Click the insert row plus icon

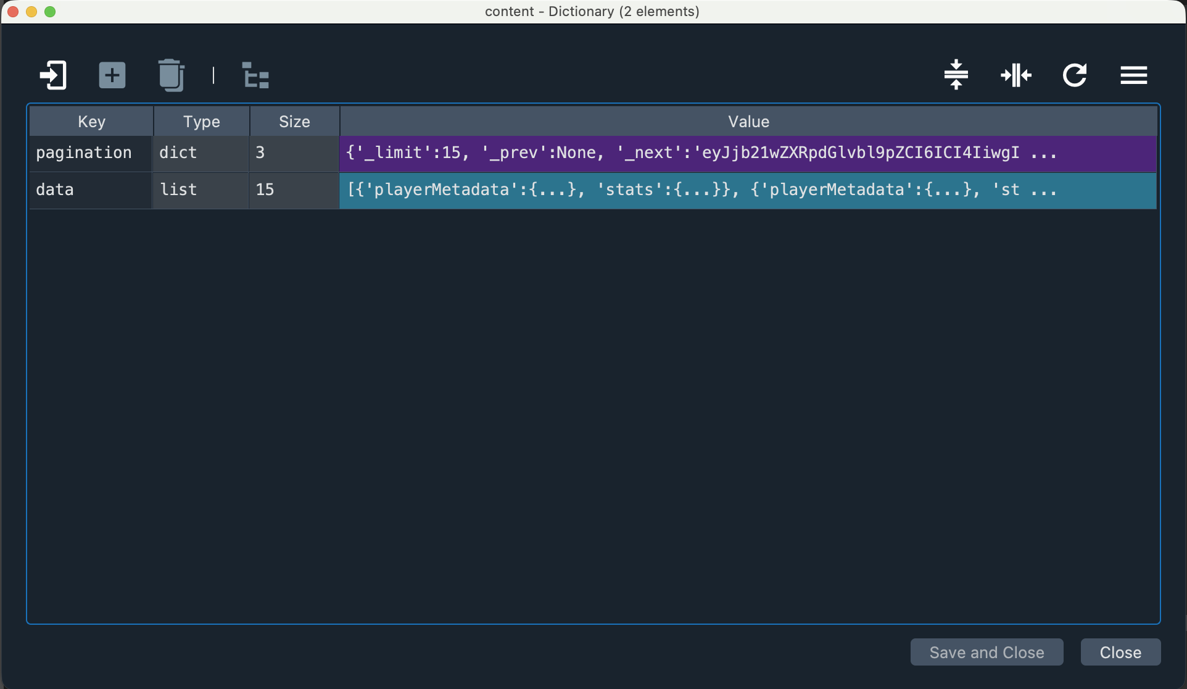tap(112, 75)
